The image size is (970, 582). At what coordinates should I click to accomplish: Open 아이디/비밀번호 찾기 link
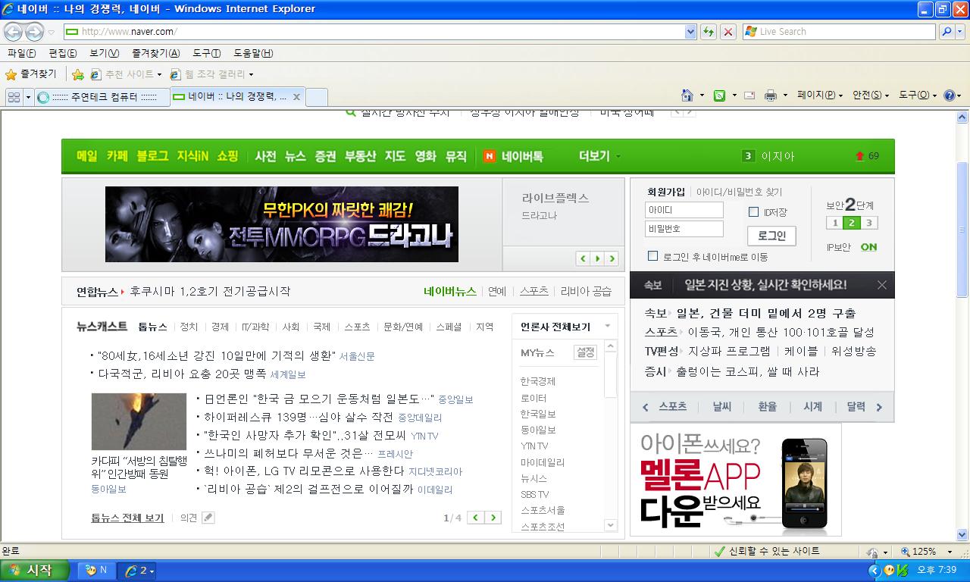(739, 192)
